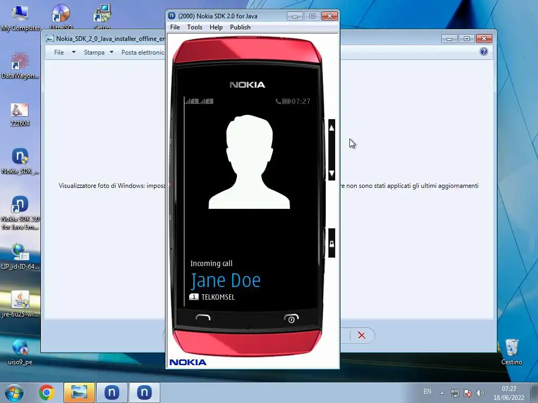The image size is (538, 403).
Task: Open Nokia SDK 2.0 for Java Emulator shortcut
Action: click(x=20, y=213)
